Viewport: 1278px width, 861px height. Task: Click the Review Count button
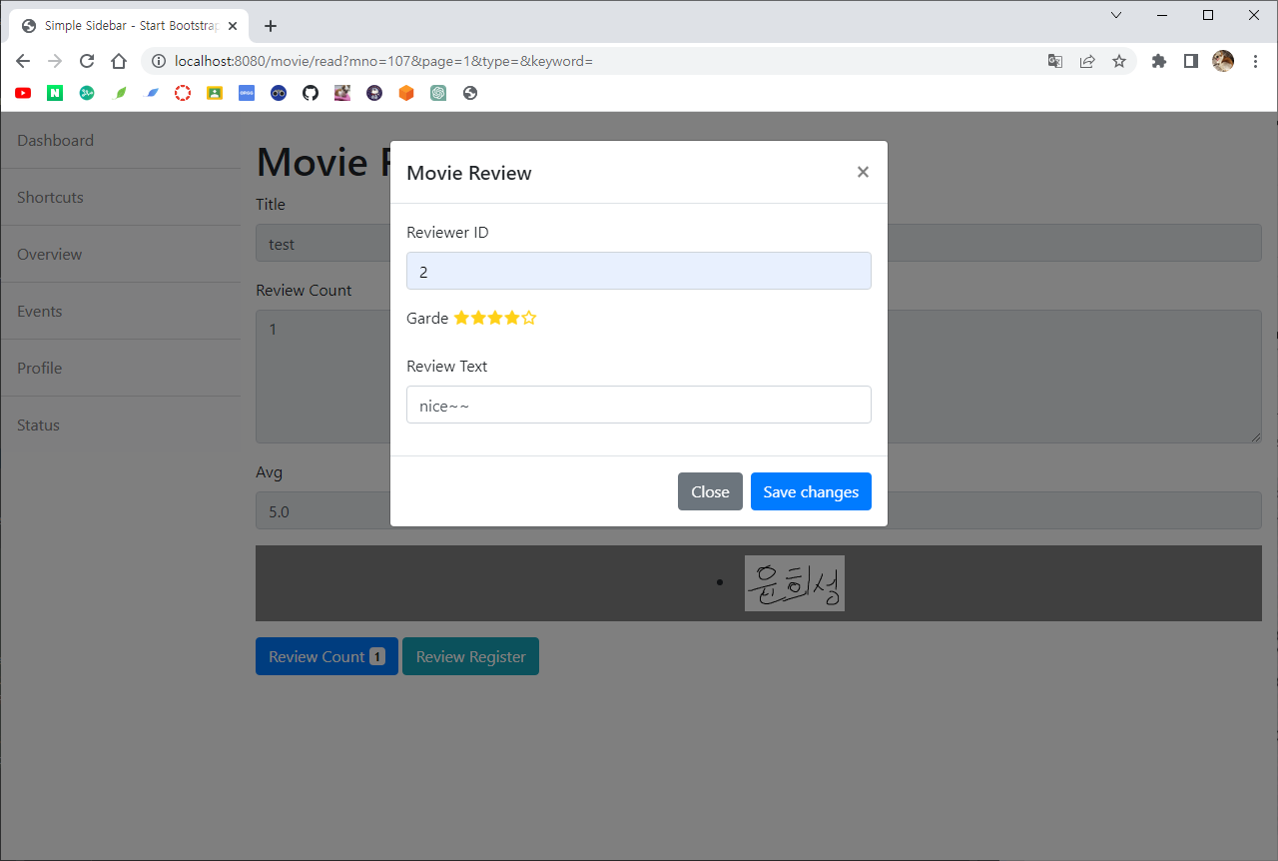coord(326,656)
